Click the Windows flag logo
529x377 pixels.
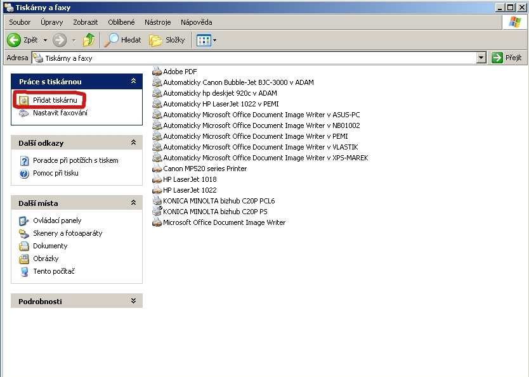coord(514,22)
